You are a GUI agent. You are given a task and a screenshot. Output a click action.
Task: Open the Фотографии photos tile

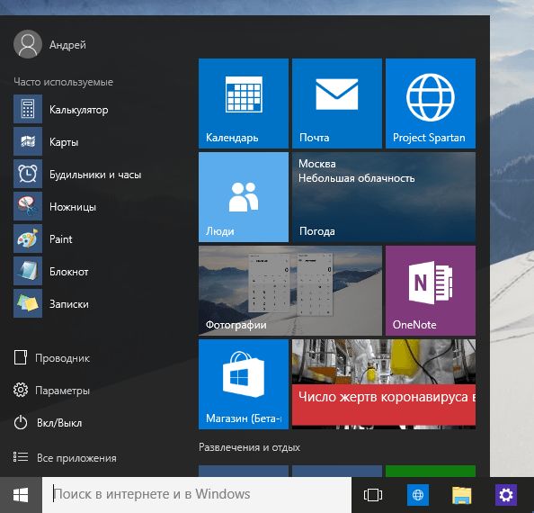[290, 291]
